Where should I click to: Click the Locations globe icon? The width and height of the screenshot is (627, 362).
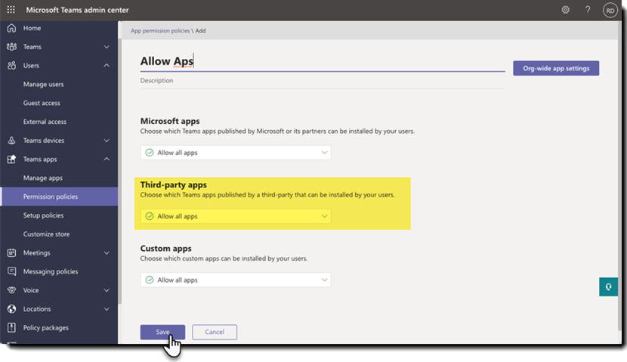click(x=11, y=309)
